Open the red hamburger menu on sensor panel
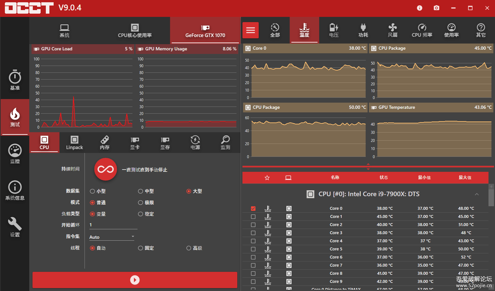 point(250,30)
